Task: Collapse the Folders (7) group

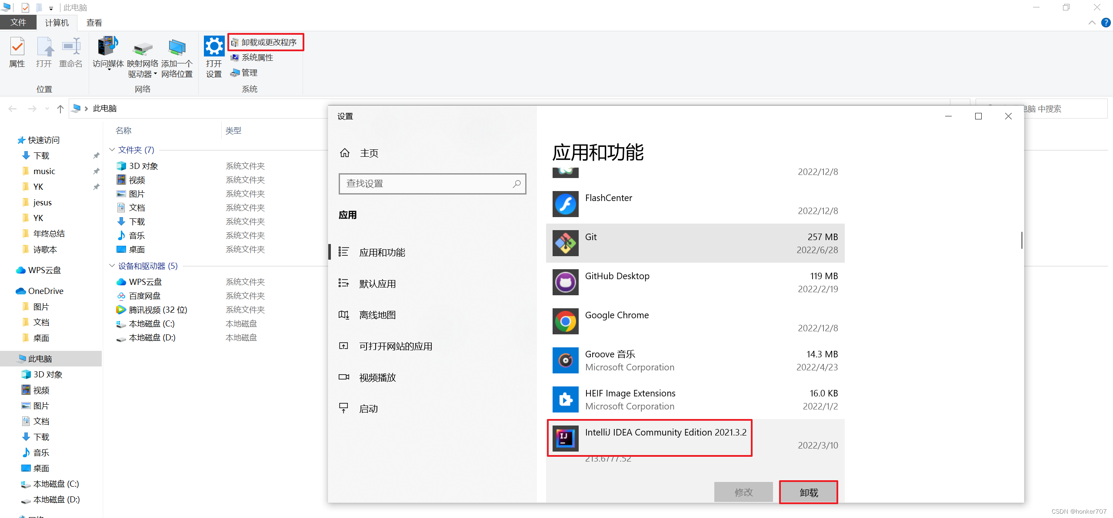Action: (x=112, y=150)
